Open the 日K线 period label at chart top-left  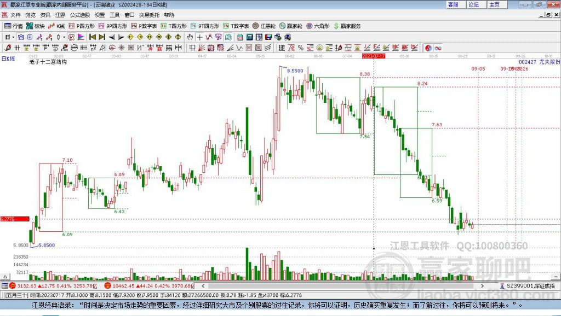(8, 58)
